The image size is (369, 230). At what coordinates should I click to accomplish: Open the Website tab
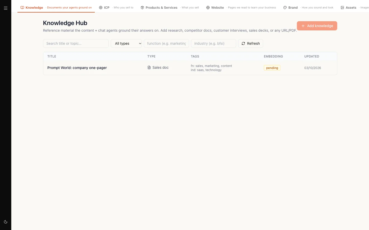(241, 8)
